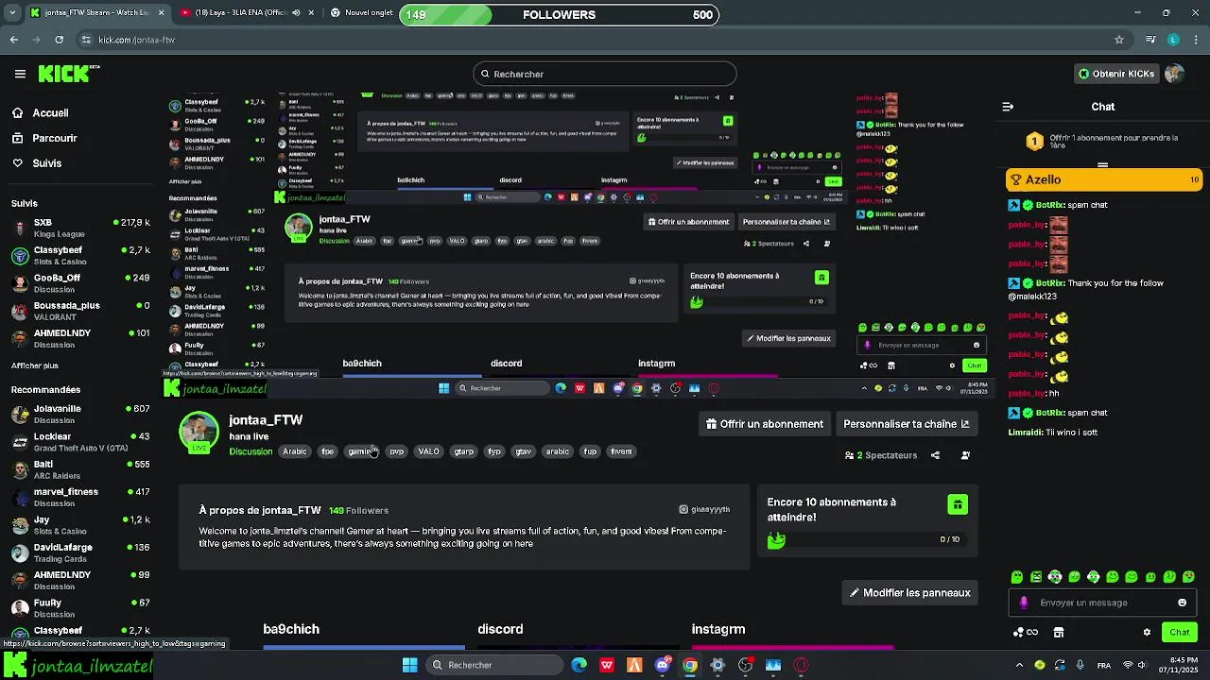Open Chrome profile L button
Viewport: 1210px width, 680px height.
[x=1173, y=40]
